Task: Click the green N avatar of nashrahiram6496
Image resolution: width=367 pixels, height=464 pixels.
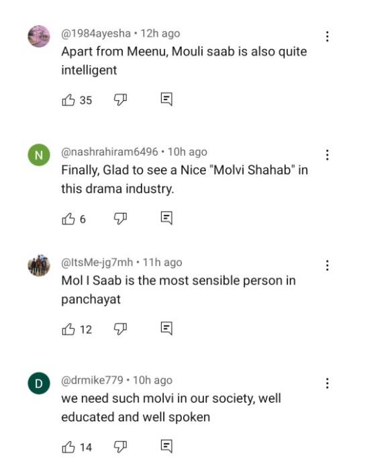Action: [39, 154]
